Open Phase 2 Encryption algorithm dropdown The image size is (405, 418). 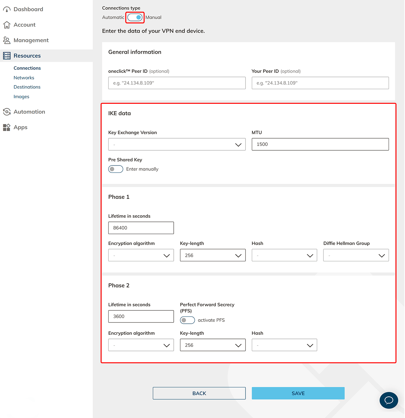[x=141, y=345]
